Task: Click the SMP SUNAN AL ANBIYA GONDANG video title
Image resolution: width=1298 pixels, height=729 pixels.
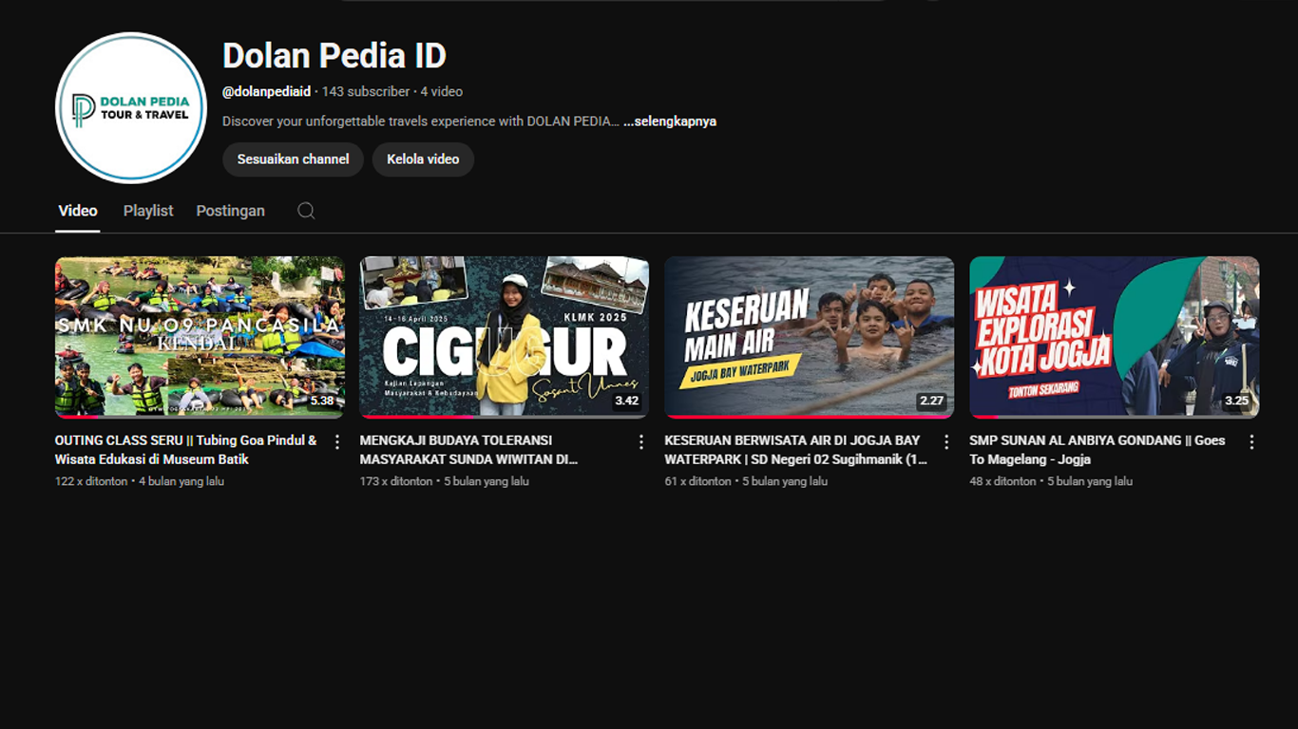Action: click(1096, 449)
